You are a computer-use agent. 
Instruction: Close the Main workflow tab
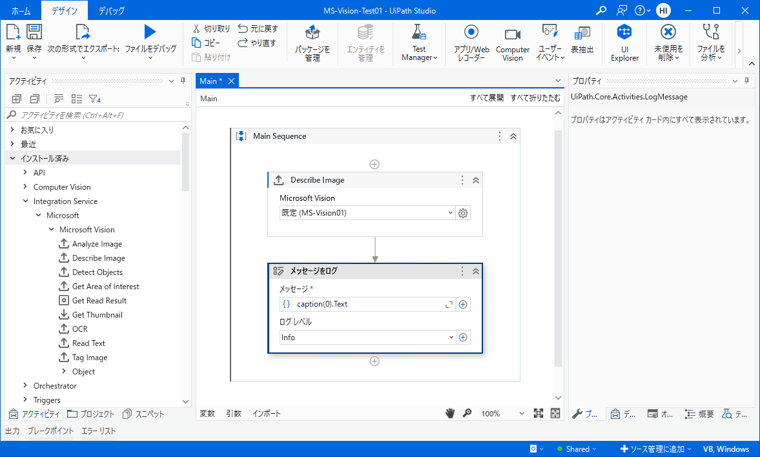(231, 81)
